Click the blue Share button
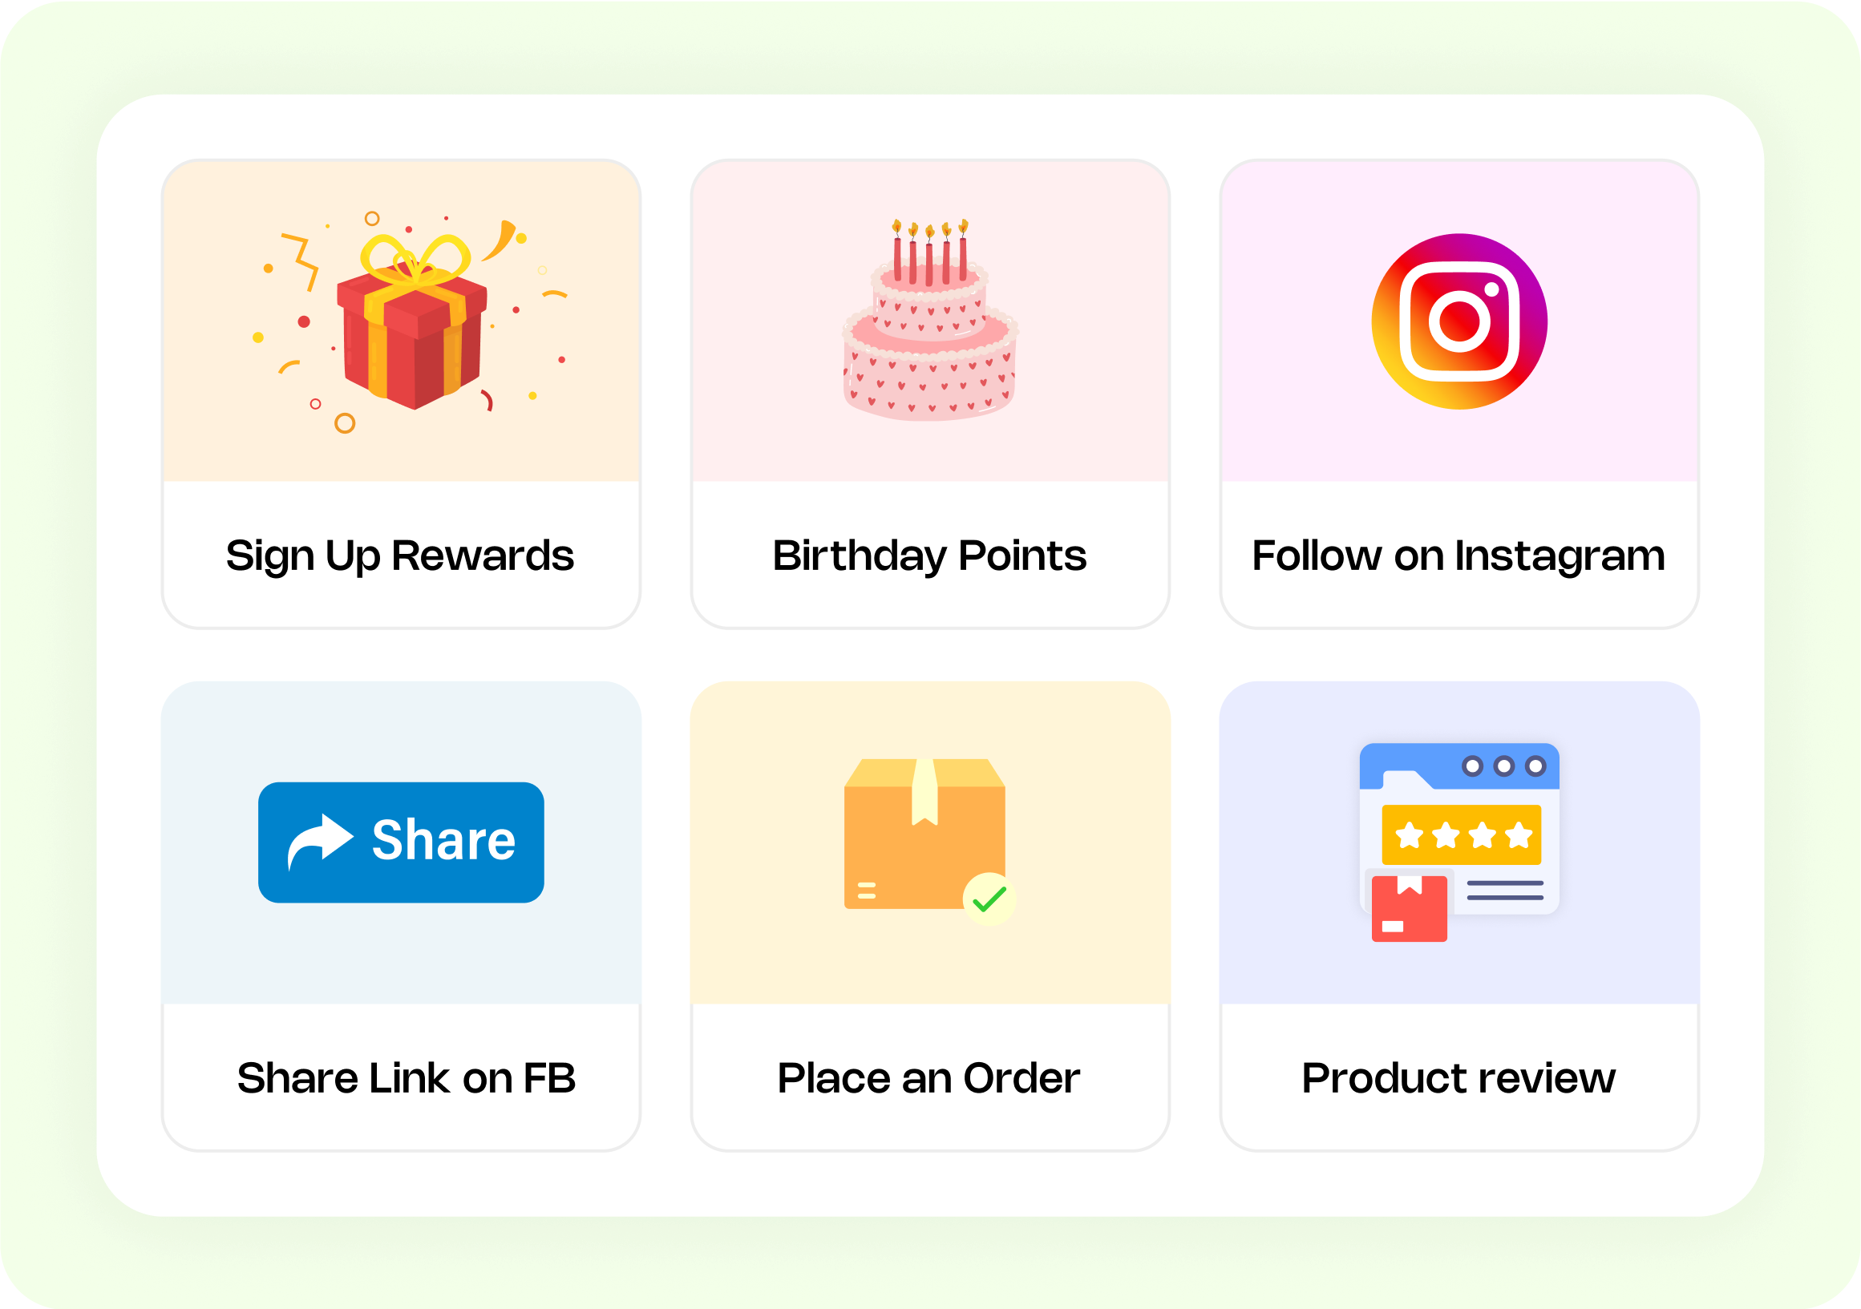This screenshot has height=1309, width=1861. click(401, 842)
